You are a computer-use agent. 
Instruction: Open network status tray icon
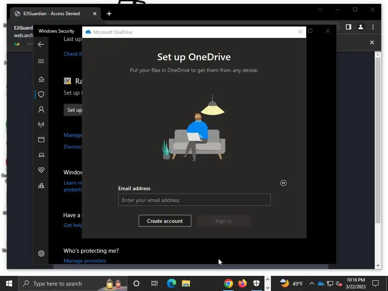(x=330, y=283)
